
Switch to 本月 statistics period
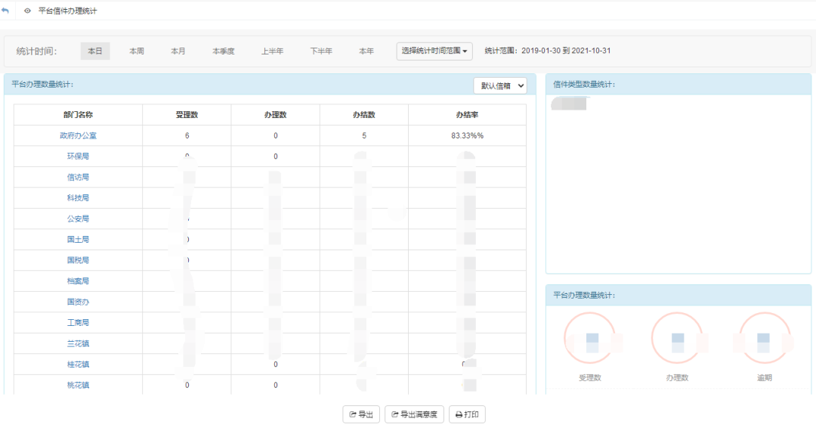tap(178, 51)
